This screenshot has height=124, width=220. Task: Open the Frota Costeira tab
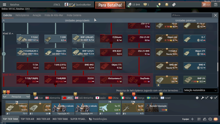click(x=74, y=15)
